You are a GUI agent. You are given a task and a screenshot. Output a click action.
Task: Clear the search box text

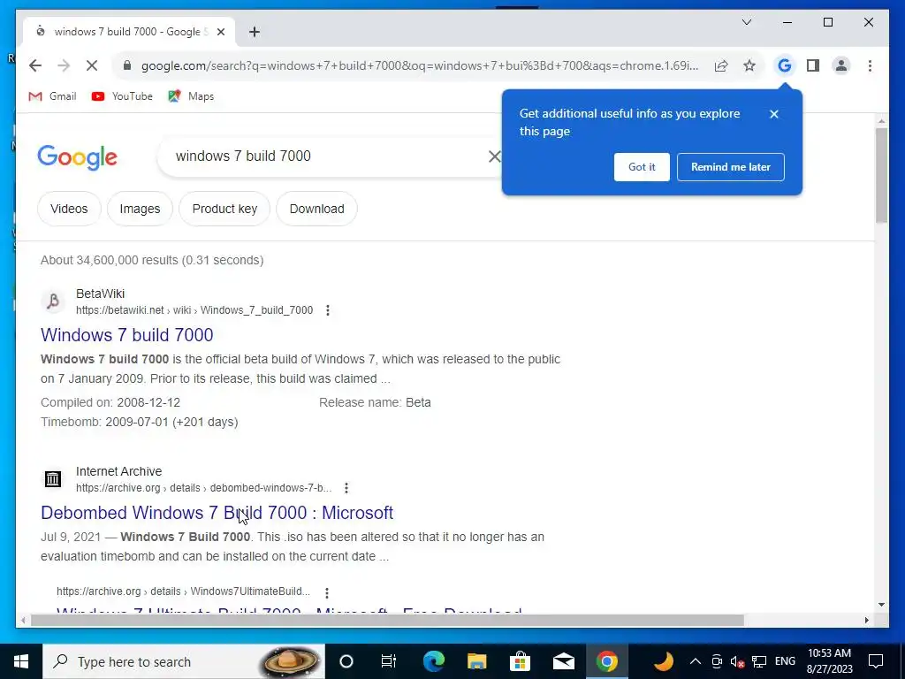click(x=495, y=156)
